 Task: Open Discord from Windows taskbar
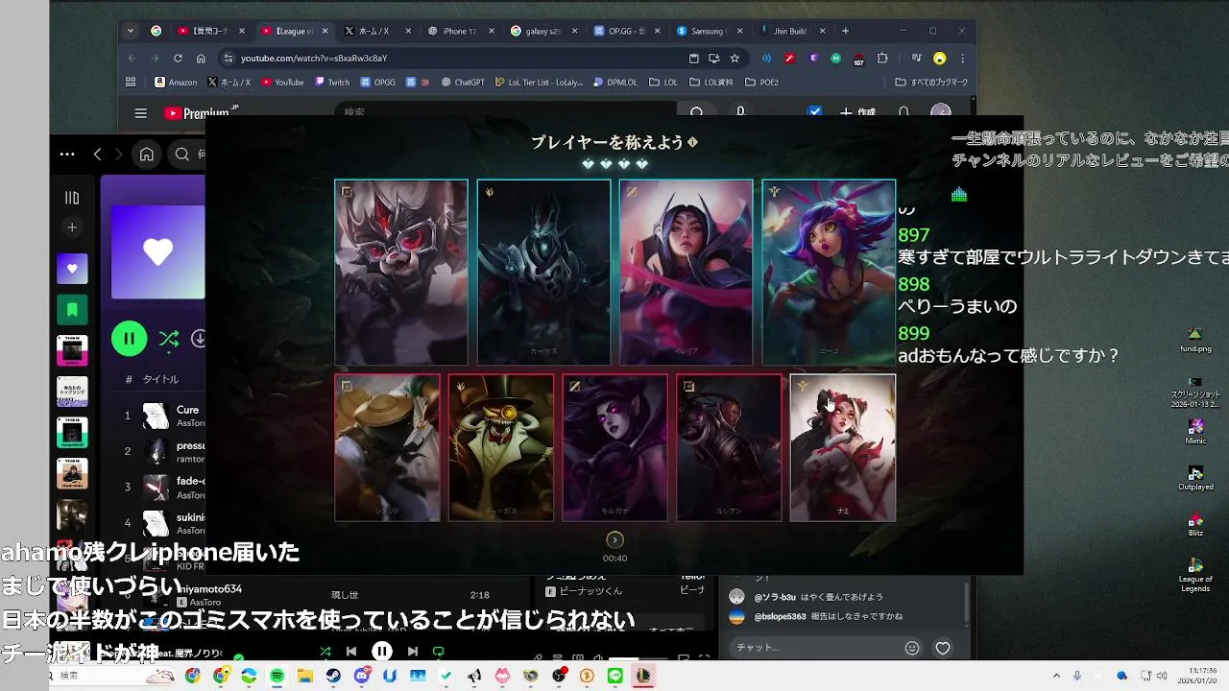361,676
